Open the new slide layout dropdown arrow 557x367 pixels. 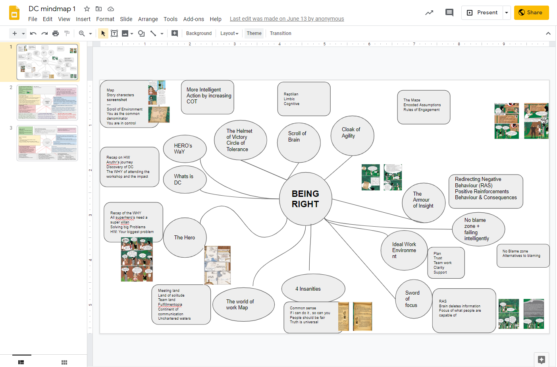(x=23, y=33)
